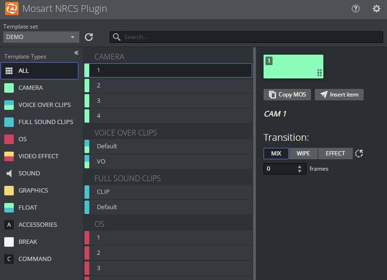Click the Insert item button
This screenshot has width=387, height=280.
click(x=339, y=95)
